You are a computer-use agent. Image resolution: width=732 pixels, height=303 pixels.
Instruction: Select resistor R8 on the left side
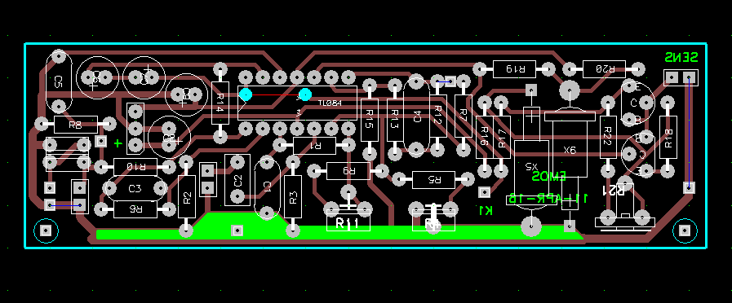click(76, 125)
